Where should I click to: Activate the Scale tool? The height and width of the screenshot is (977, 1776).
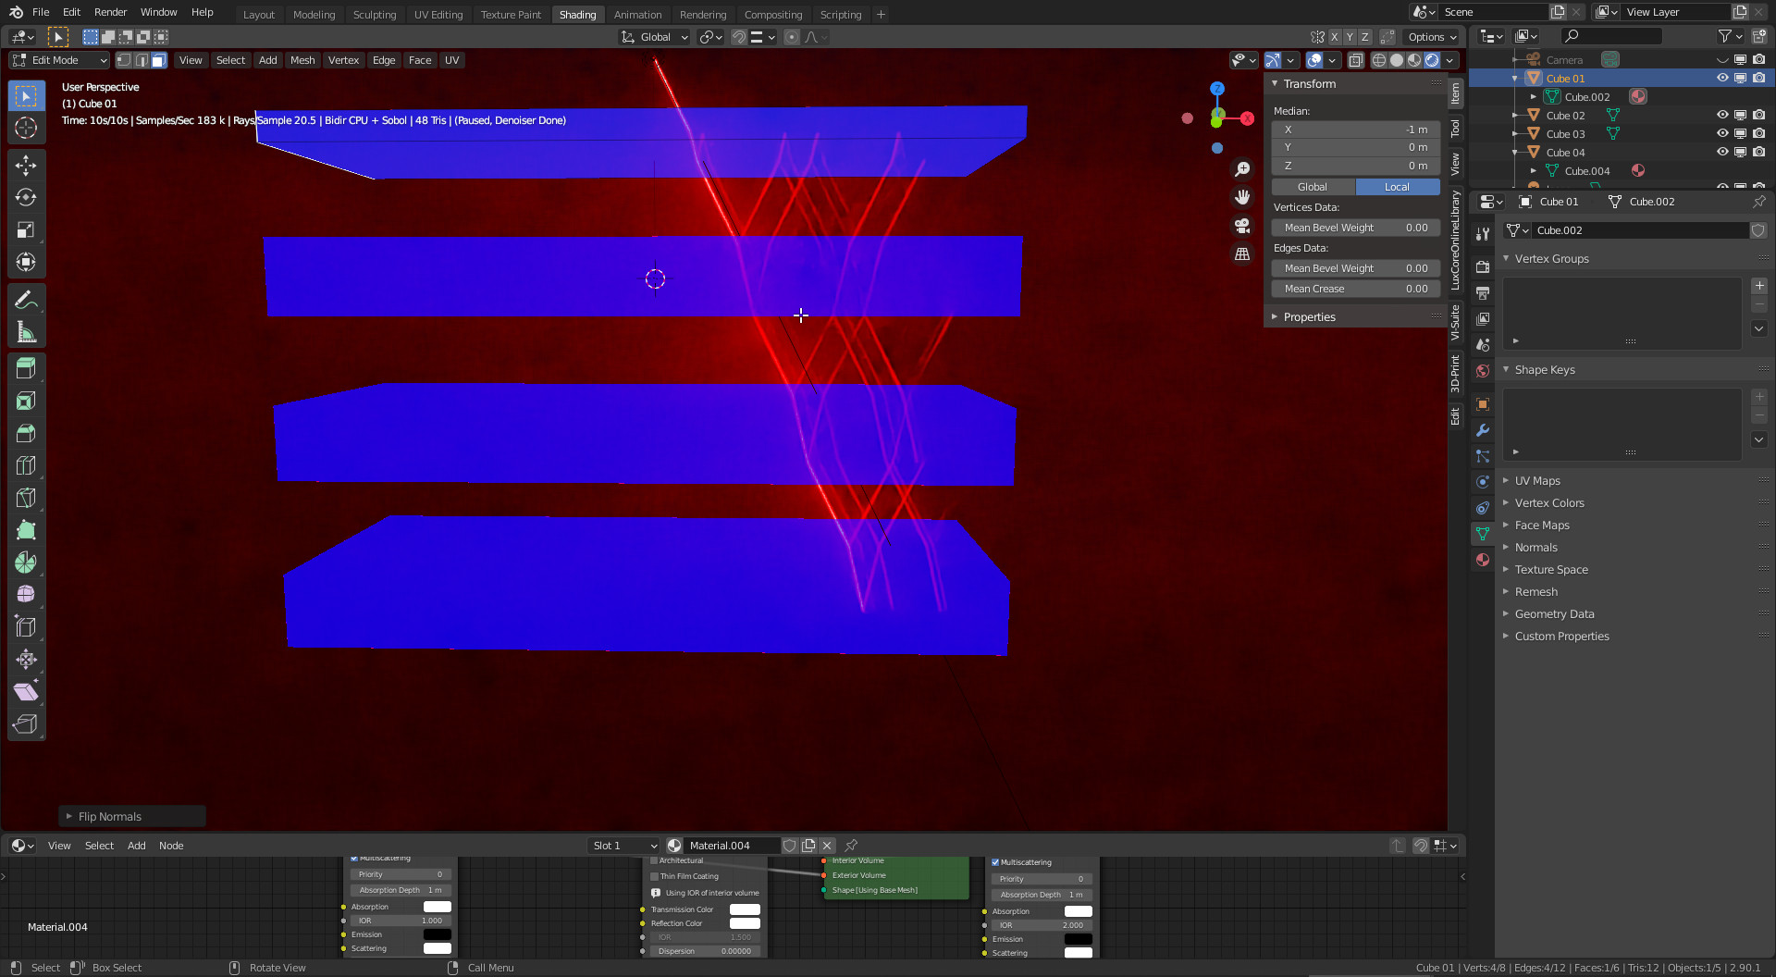[26, 230]
